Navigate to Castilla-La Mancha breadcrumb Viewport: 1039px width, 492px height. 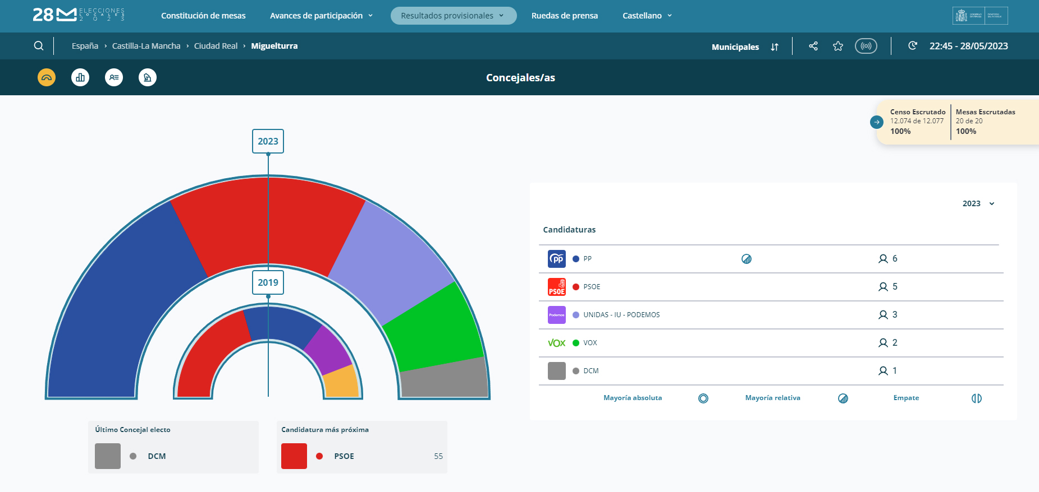pyautogui.click(x=146, y=46)
